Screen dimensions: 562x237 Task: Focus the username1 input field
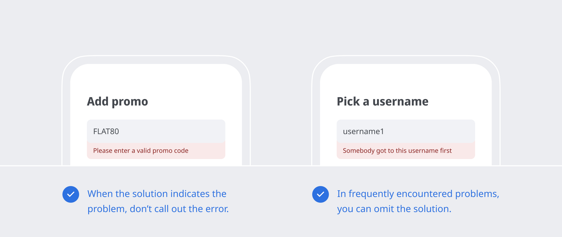[406, 131]
